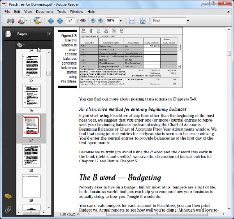Collapse the Pages panel with arrow button
The image size is (234, 219).
[49, 34]
